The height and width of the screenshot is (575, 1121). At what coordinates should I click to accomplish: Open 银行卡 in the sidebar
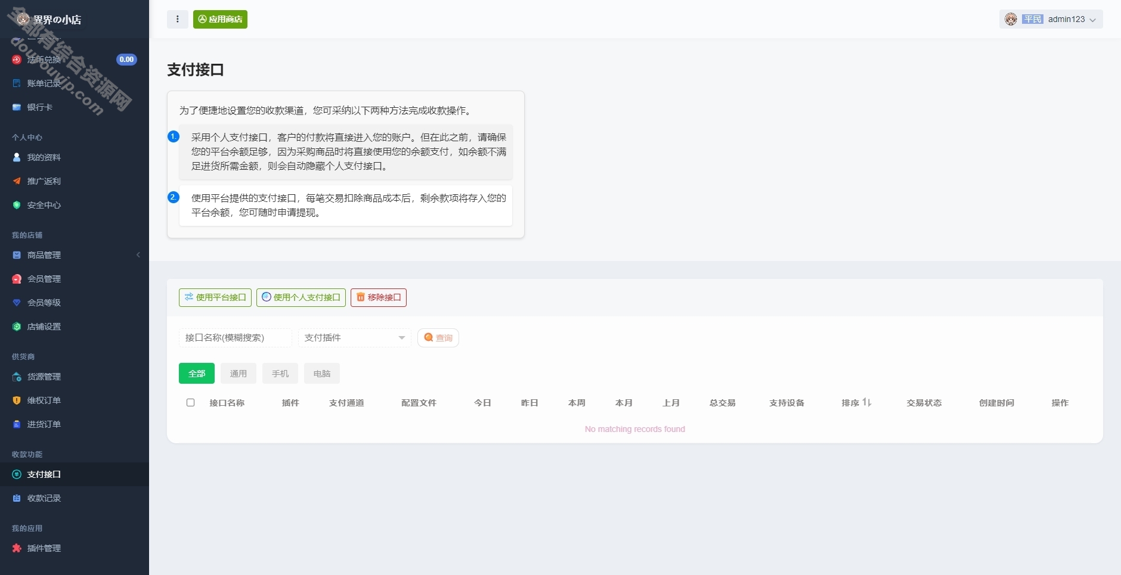point(75,107)
